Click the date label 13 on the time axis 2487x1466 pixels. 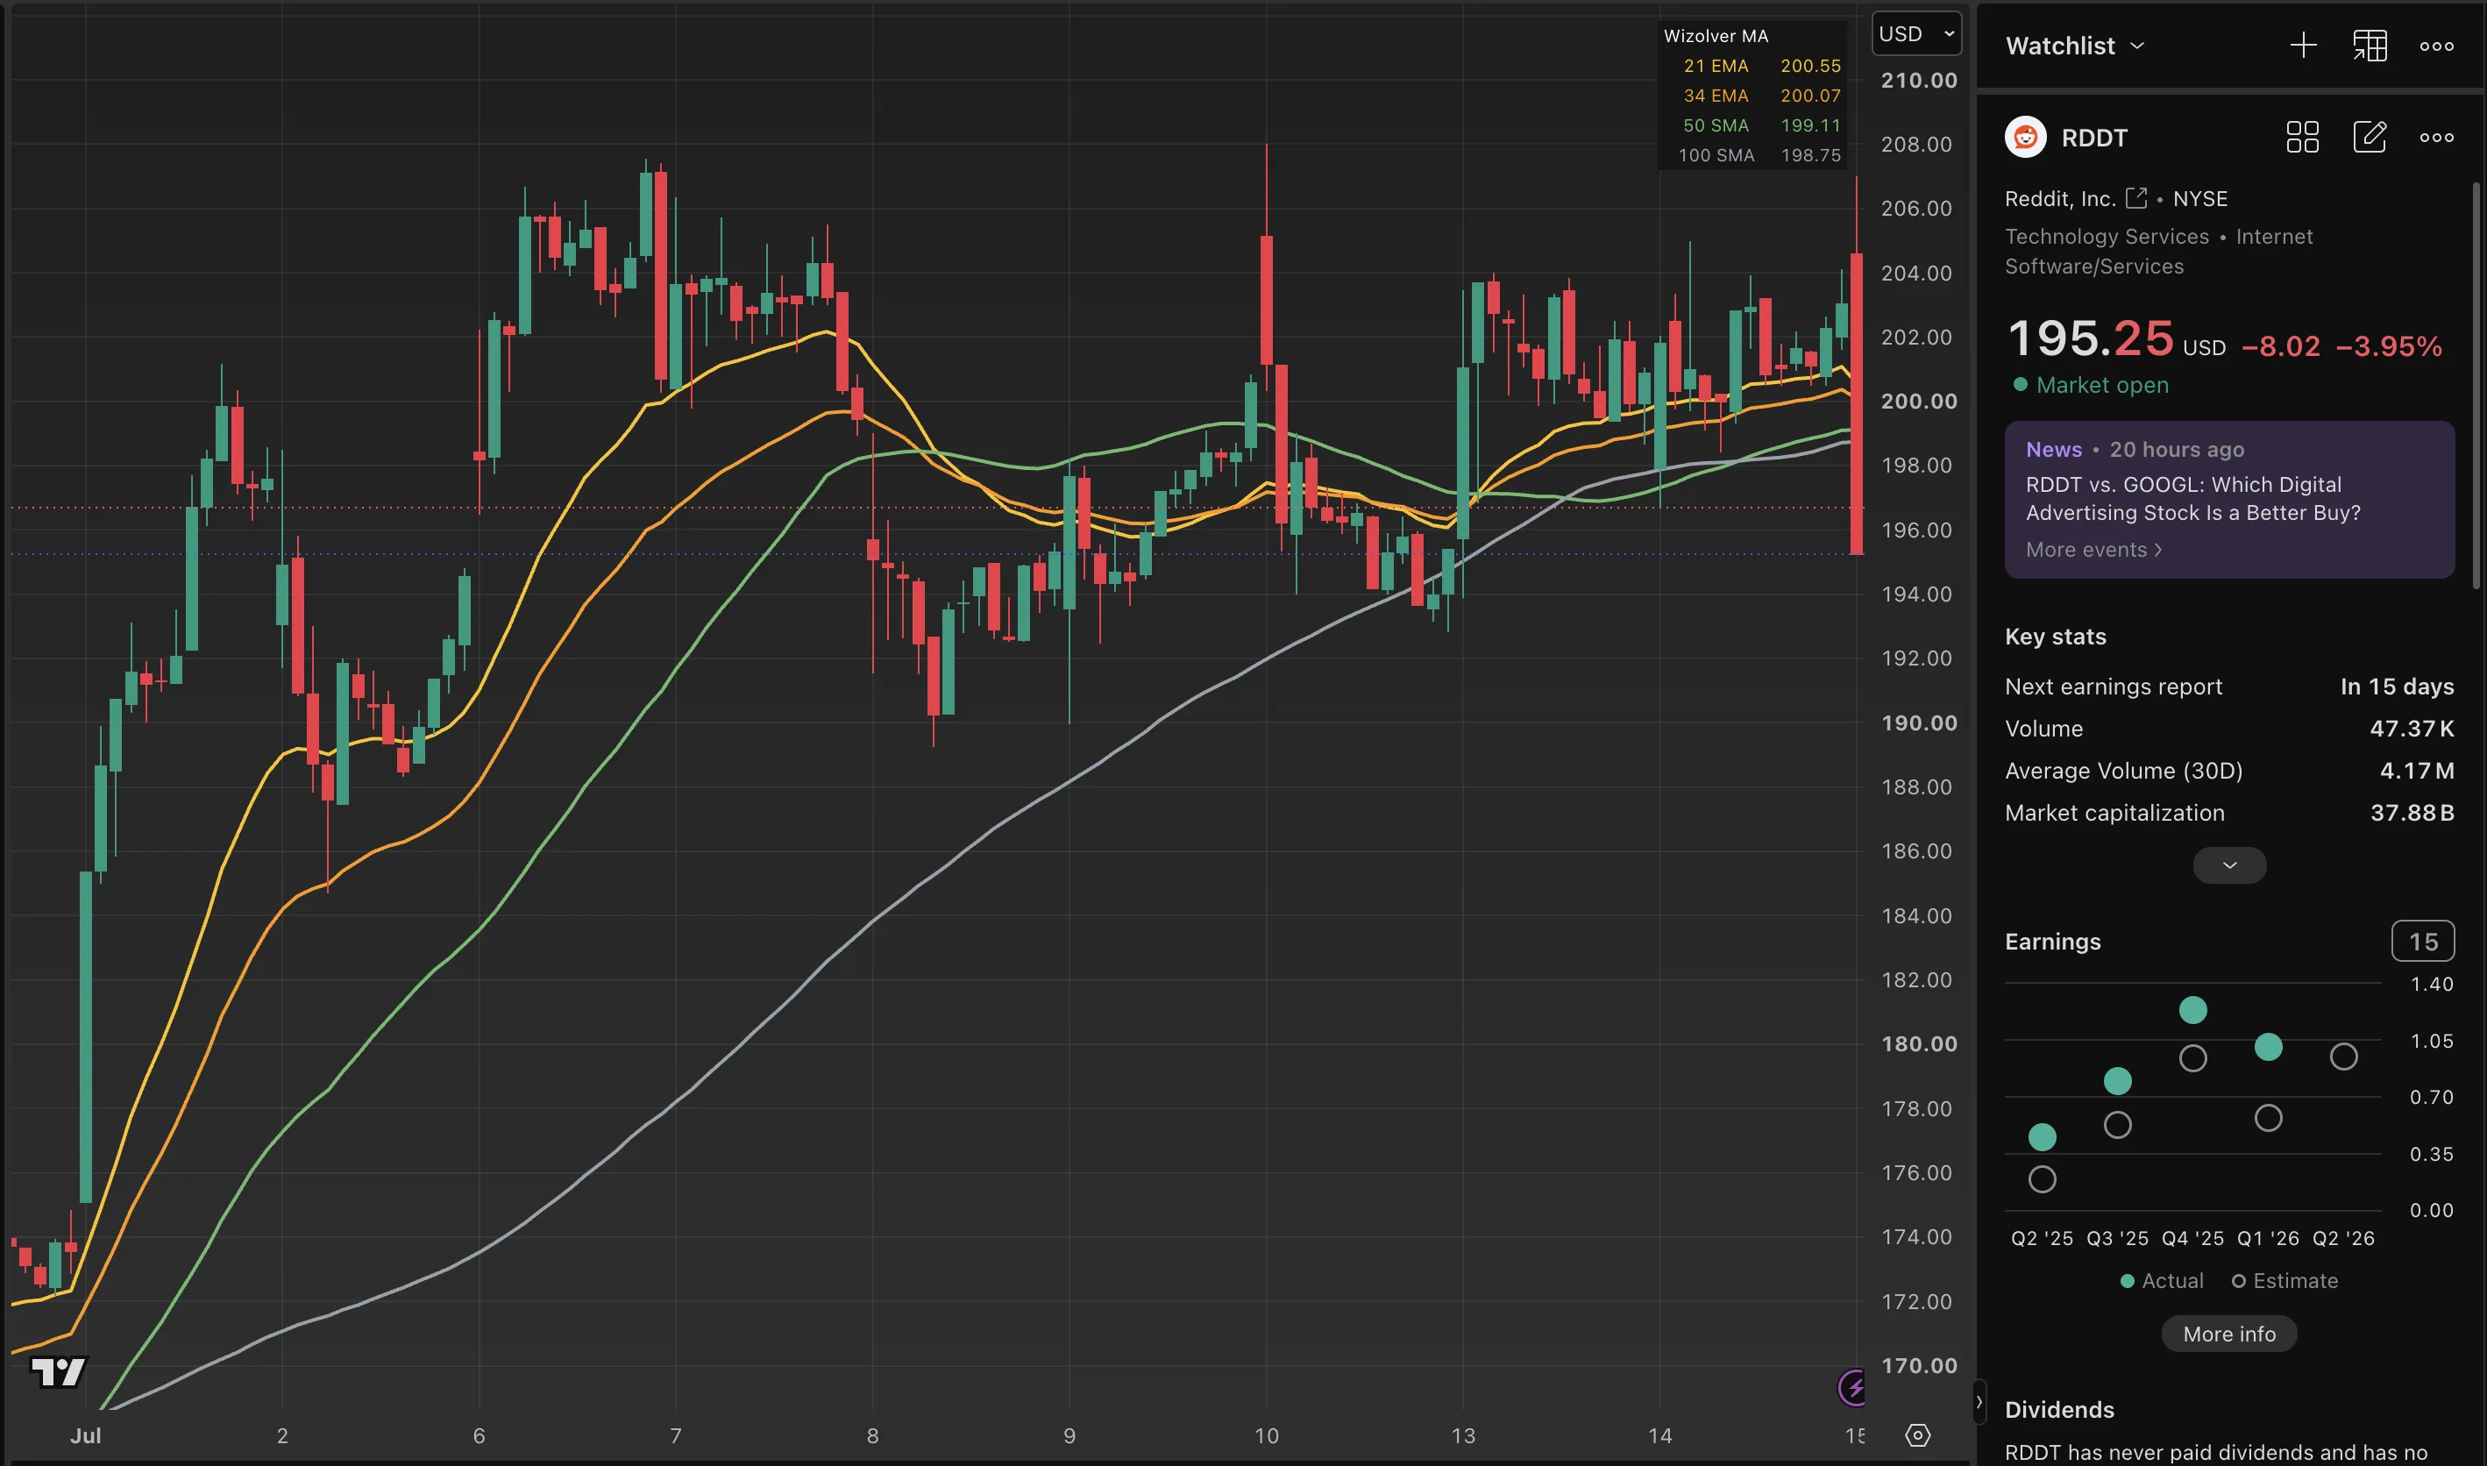pos(1463,1435)
